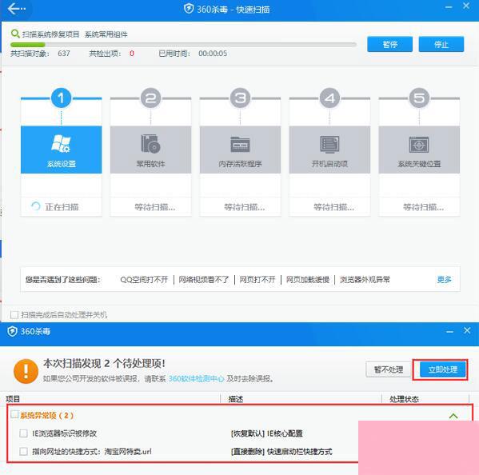Viewport: 479px width, 475px height.
Task: Open the 系统关键位置 target tile
Action: [x=419, y=150]
